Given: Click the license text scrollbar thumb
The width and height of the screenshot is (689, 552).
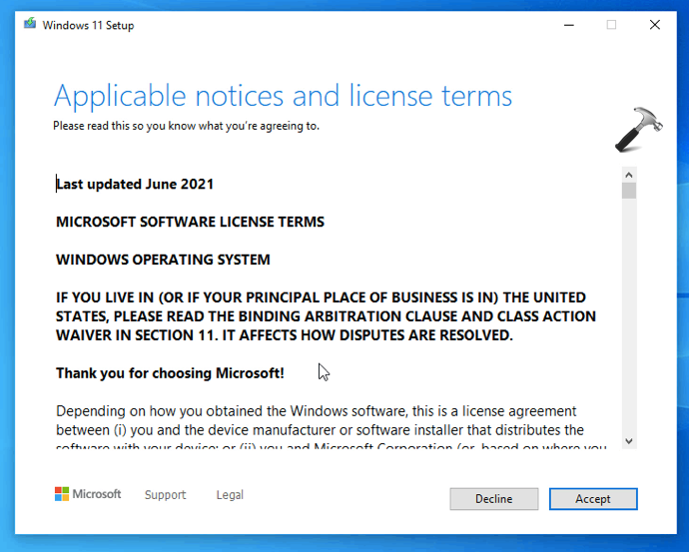Looking at the screenshot, I should pyautogui.click(x=629, y=191).
